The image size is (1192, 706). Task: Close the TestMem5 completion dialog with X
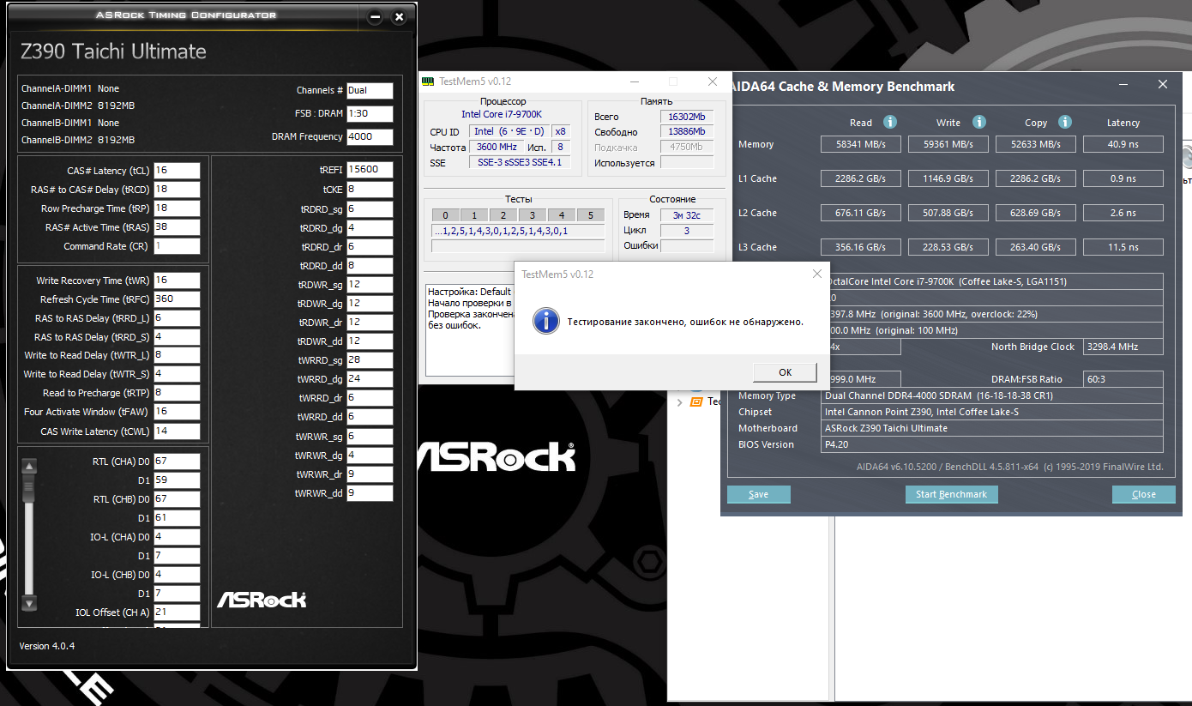coord(816,274)
